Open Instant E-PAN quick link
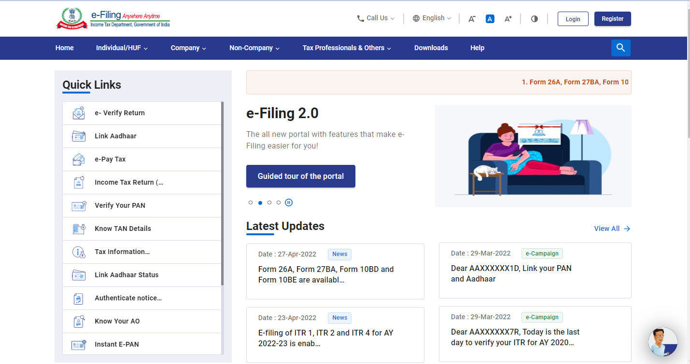The image size is (690, 364). [x=141, y=344]
